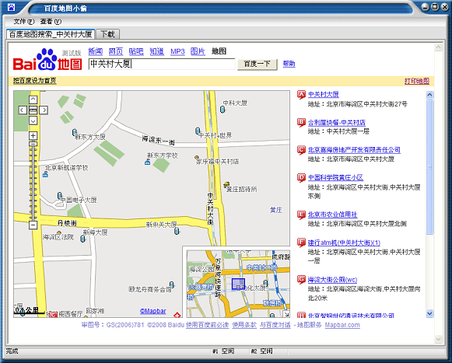The height and width of the screenshot is (363, 452).
Task: Open result 建行atm机(中关村大街)(1)
Action: 344,243
